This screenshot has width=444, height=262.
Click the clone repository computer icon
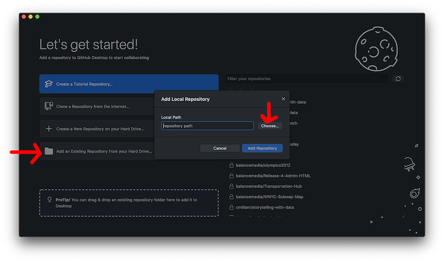coord(49,106)
